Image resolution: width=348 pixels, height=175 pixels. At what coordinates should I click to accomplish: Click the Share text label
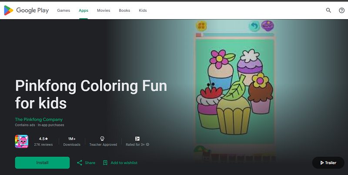click(90, 163)
